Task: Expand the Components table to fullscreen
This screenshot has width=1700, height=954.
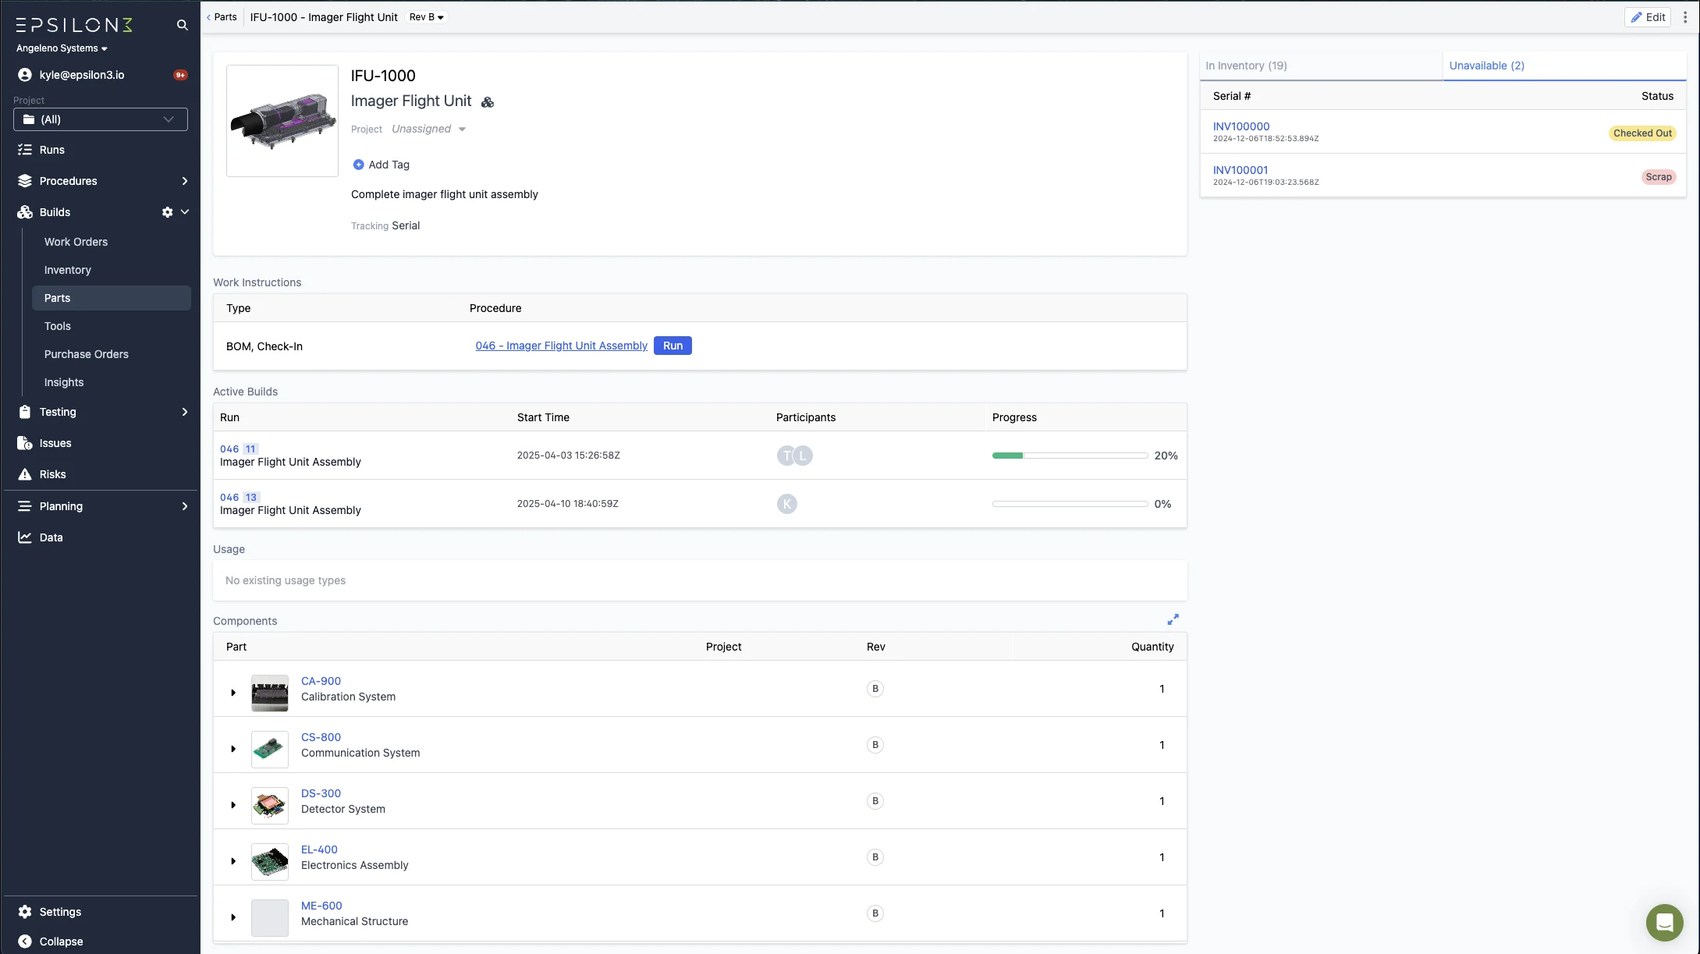Action: click(x=1173, y=619)
